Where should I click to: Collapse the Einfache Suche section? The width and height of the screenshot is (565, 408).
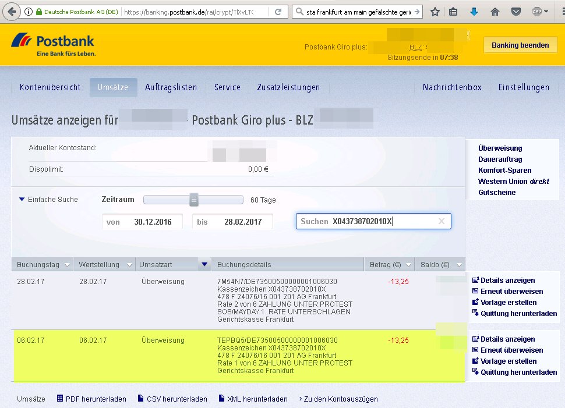click(x=22, y=199)
